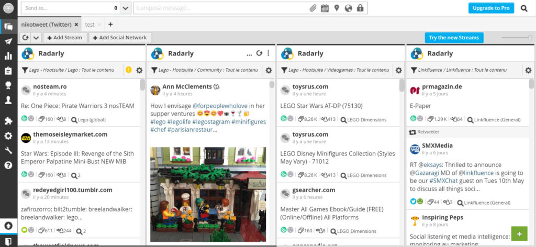This screenshot has width=536, height=247.
Task: Open the Help question mark icon
Action: (x=8, y=165)
